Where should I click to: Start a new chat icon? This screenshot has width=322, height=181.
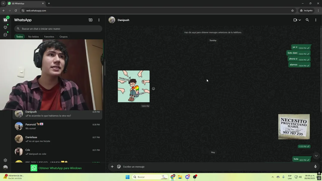91,20
